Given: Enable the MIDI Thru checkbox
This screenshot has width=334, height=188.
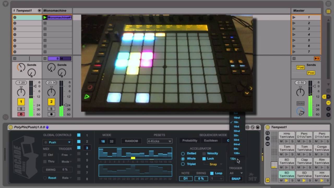Looking at the screenshot, I should click(x=45, y=162).
